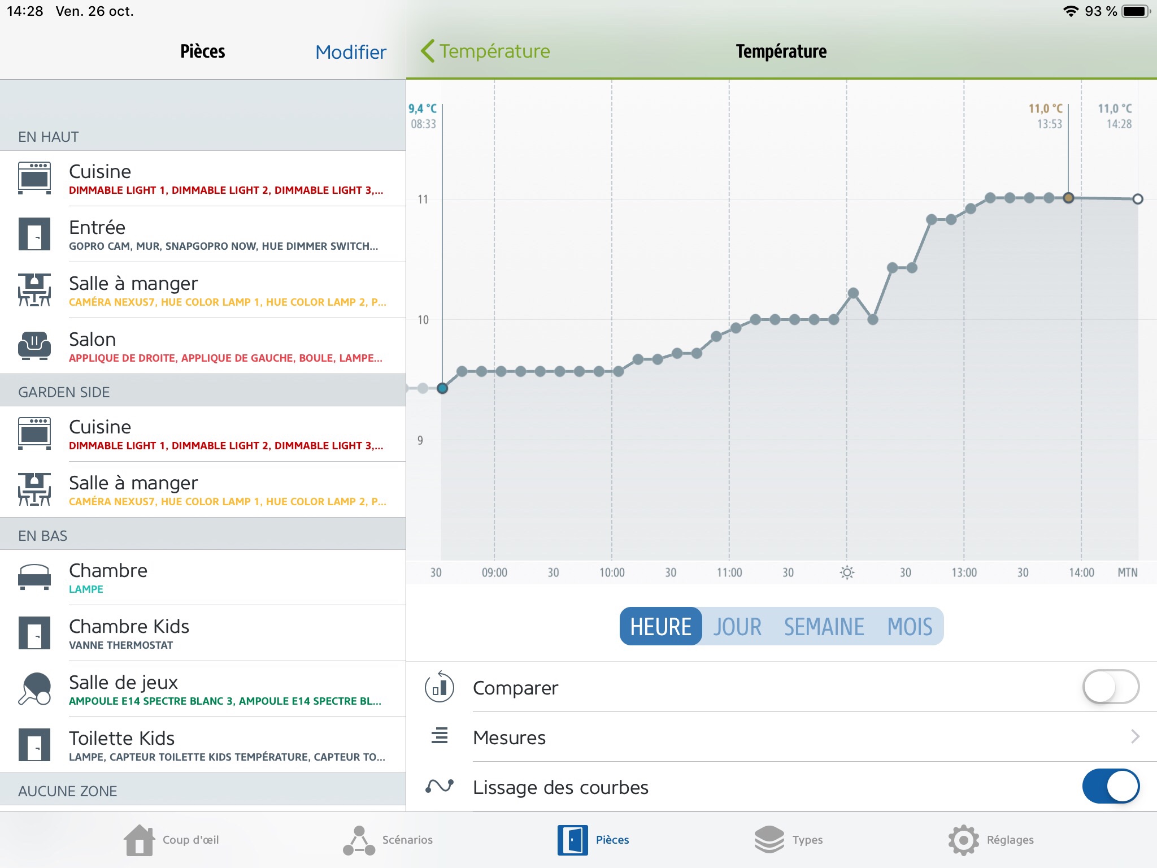Open the Salon room row
This screenshot has width=1157, height=868.
pyautogui.click(x=203, y=346)
